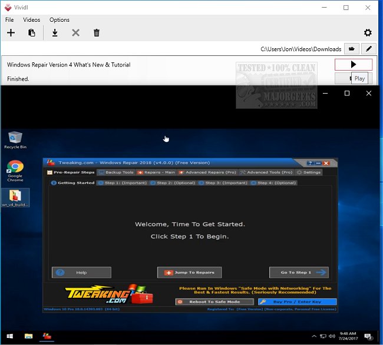Go to Step 1: (Important) sub-tab

(123, 183)
